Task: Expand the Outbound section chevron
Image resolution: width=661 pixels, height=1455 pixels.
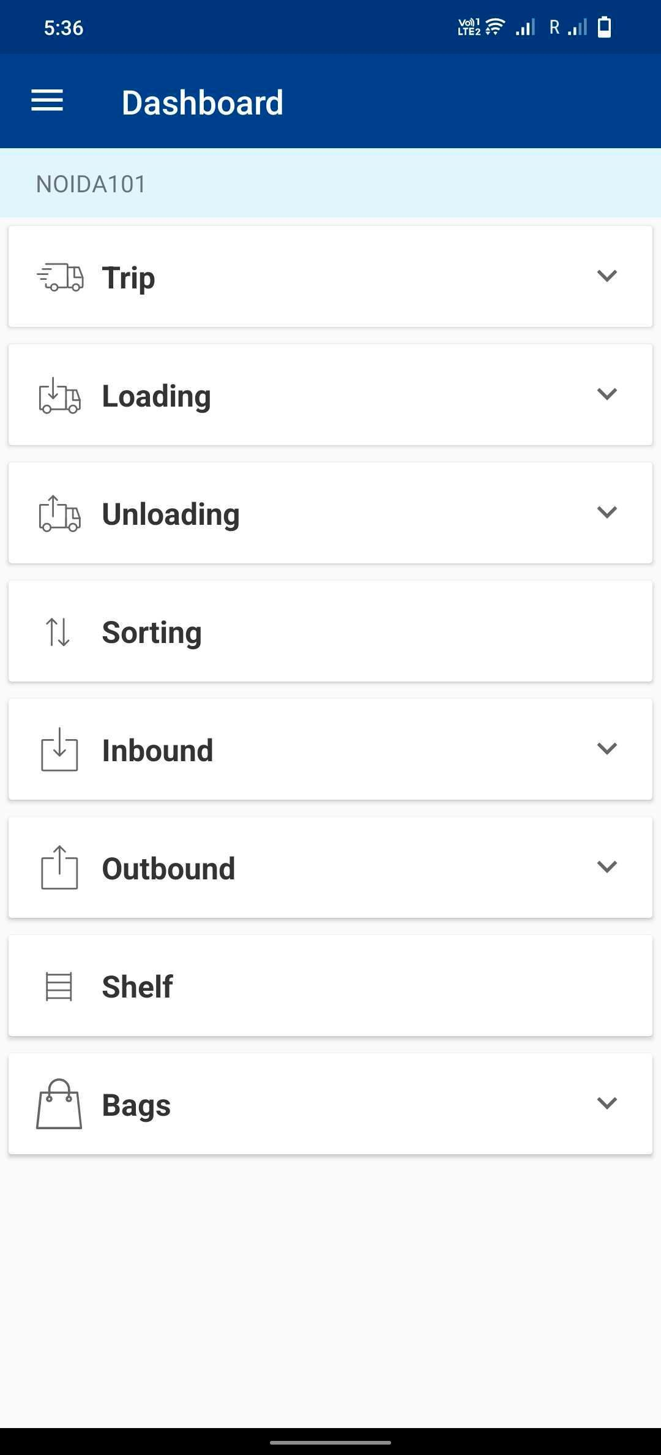Action: (x=607, y=867)
